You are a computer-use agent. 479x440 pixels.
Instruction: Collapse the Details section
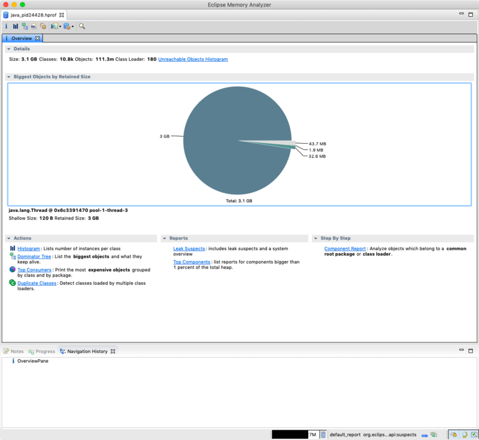tap(9, 49)
